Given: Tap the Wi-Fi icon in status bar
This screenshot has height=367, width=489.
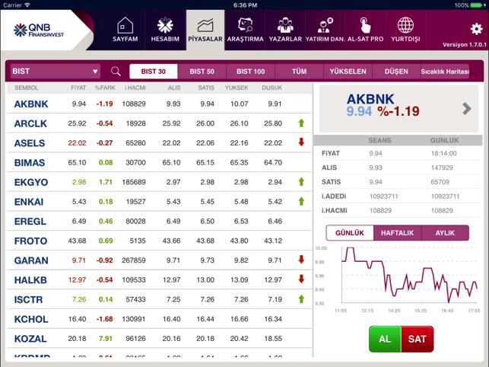Looking at the screenshot, I should pyautogui.click(x=27, y=5).
